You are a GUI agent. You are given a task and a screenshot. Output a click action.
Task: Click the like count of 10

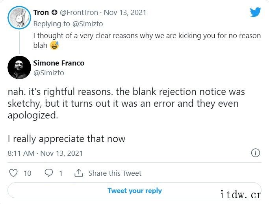[x=28, y=173]
